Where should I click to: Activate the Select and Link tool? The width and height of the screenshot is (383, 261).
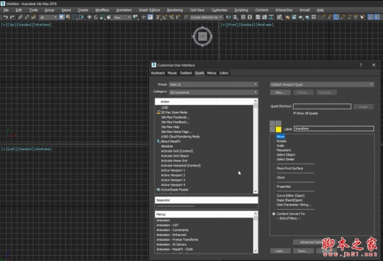click(x=20, y=17)
